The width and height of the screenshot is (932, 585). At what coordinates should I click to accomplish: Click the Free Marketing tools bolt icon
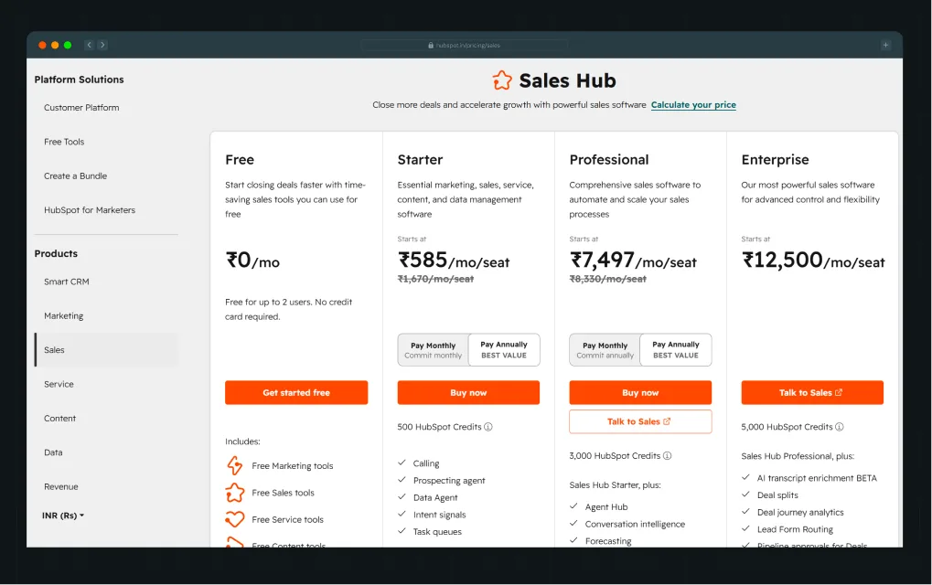pos(235,465)
